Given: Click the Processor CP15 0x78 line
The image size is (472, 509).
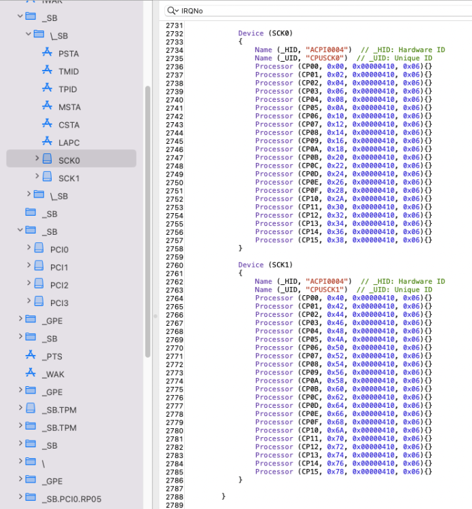Looking at the screenshot, I should [x=344, y=472].
